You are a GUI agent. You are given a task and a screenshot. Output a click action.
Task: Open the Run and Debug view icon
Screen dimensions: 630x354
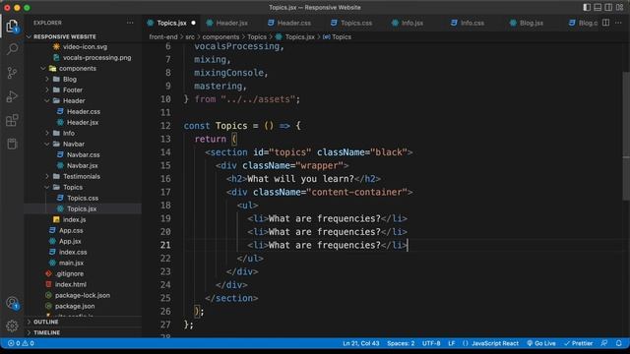12,96
